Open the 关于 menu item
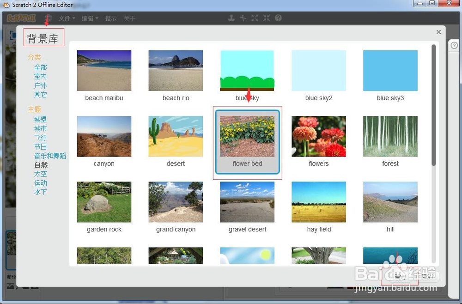Viewport: 462px width, 304px height. [129, 18]
